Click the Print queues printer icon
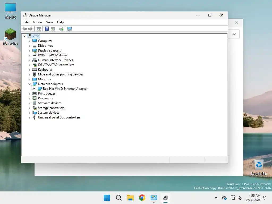 click(x=35, y=93)
